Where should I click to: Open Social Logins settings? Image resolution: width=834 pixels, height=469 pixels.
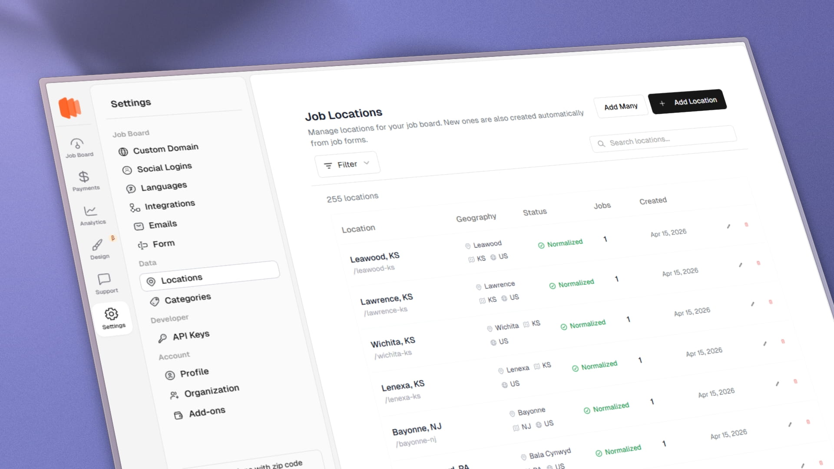click(164, 168)
